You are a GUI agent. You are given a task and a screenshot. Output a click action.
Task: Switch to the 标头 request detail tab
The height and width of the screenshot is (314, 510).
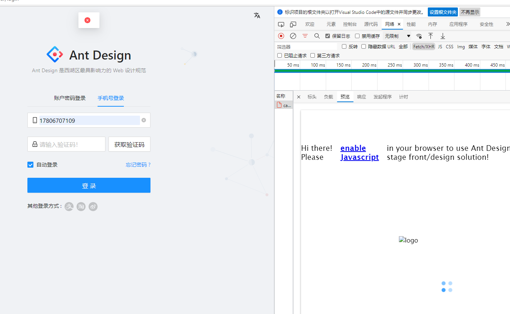[312, 97]
